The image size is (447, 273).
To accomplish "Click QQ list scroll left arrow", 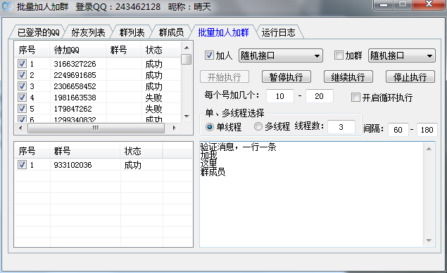I will 20,128.
